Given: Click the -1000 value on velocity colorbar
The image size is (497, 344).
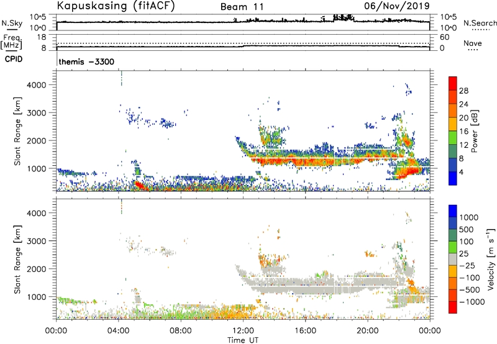Looking at the screenshot, I should (472, 302).
